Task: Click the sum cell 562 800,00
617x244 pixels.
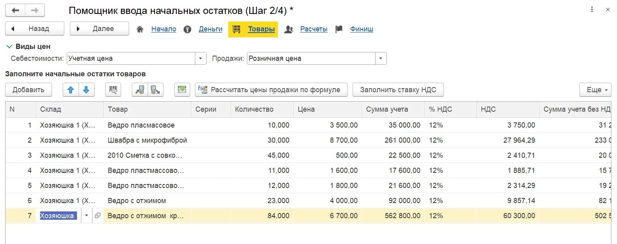Action: 393,216
